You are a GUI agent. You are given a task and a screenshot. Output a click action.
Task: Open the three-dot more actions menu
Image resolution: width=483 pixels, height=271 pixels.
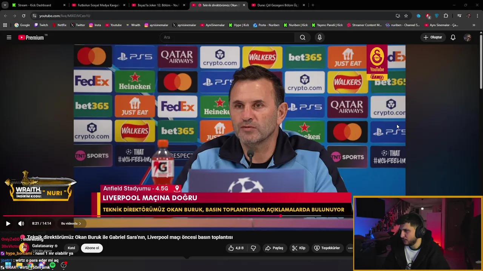(350, 248)
